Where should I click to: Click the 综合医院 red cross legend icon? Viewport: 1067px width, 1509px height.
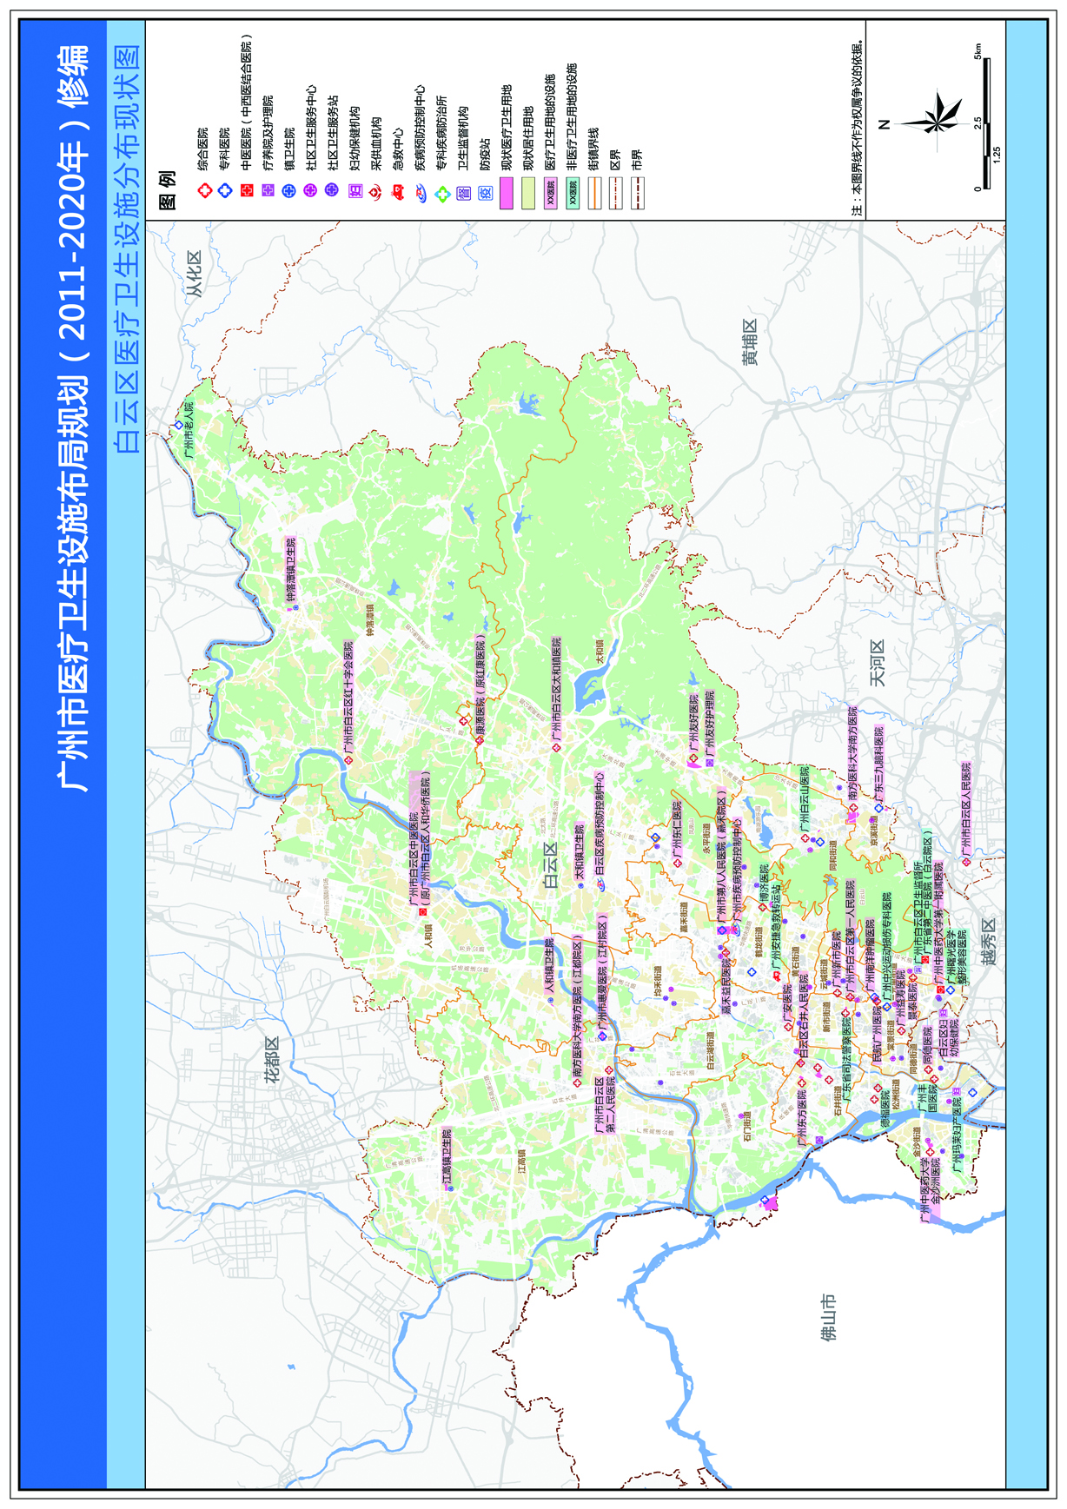[x=204, y=190]
